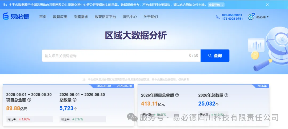Click the 易必德 user avatar icon
Image resolution: width=288 pixels, height=129 pixels.
click(251, 17)
